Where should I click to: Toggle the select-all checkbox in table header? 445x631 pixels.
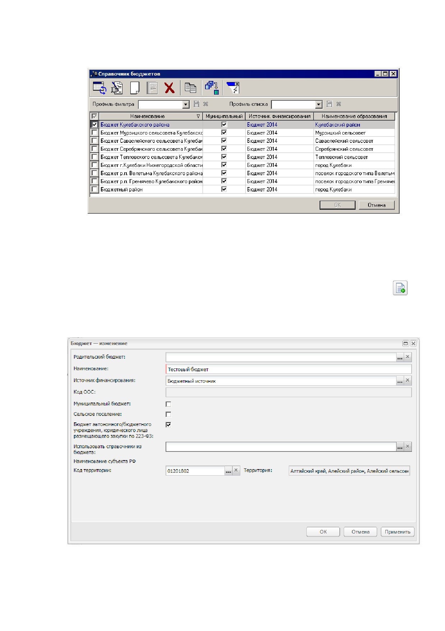(94, 116)
